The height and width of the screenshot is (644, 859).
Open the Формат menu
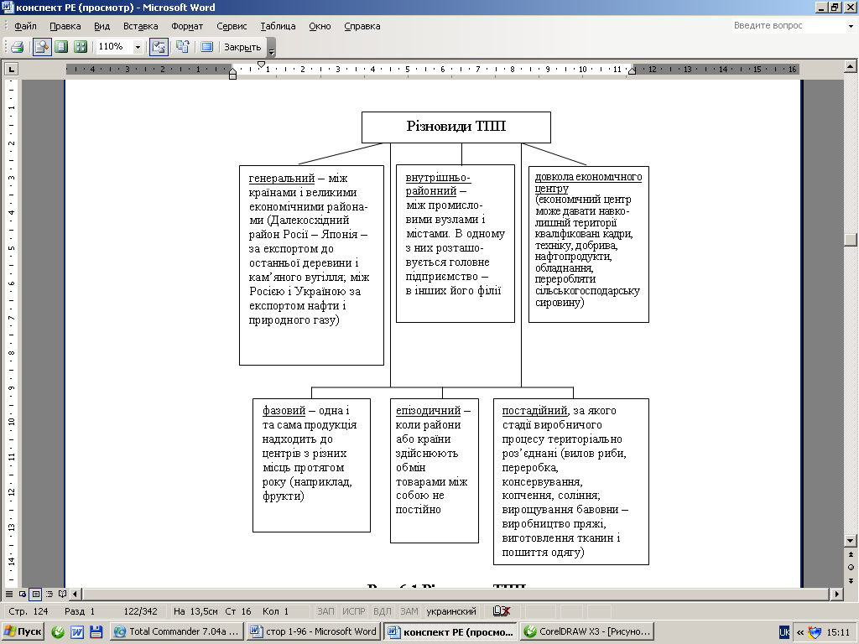pos(187,26)
